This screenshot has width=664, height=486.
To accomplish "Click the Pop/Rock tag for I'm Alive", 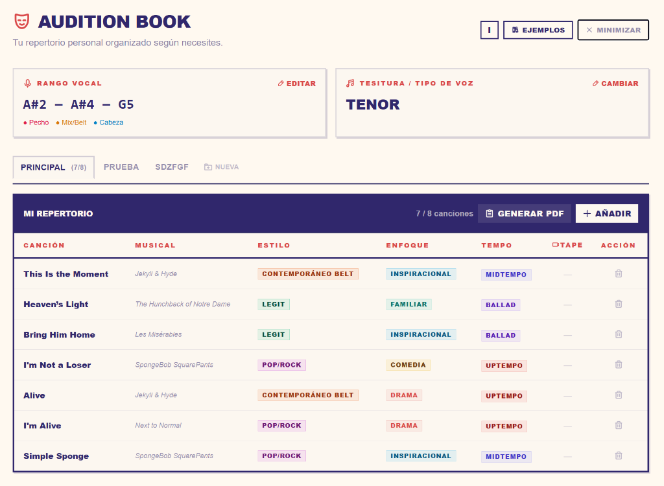I will pyautogui.click(x=281, y=426).
